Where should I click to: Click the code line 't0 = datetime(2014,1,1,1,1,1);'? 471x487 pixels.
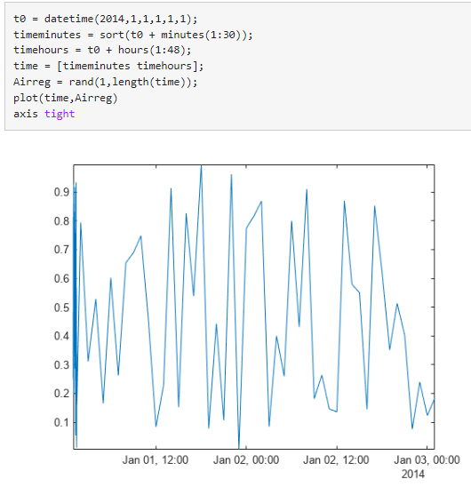click(106, 19)
